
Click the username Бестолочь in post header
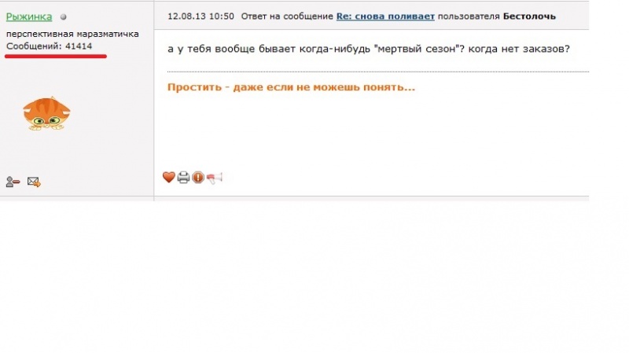[529, 17]
